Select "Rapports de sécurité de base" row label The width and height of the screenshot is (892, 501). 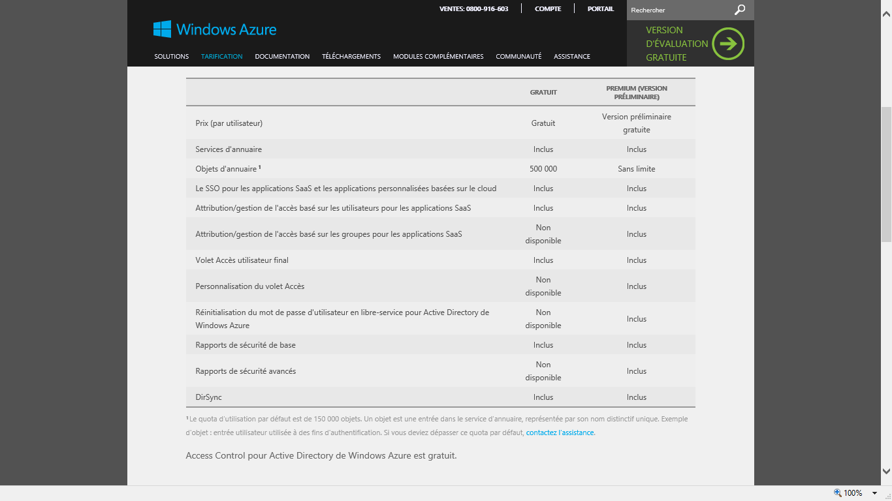(x=246, y=345)
